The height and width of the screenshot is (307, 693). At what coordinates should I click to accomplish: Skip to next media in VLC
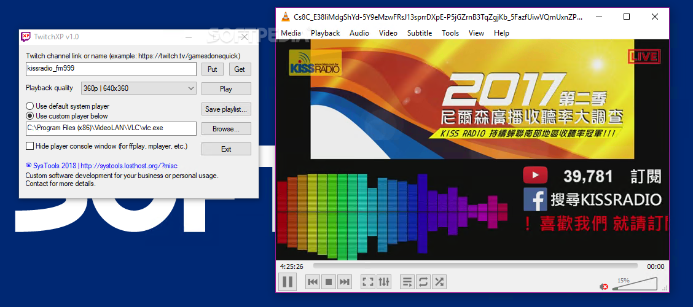pyautogui.click(x=344, y=282)
